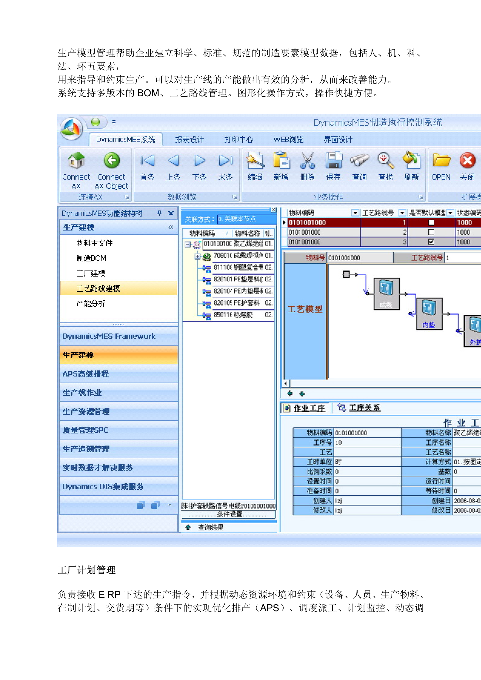Screen dimensions: 481x680
Task: Click the 末条 last record arrow
Action: point(225,161)
